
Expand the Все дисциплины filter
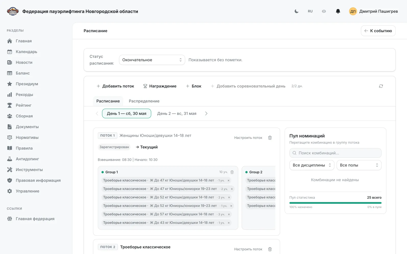coord(312,165)
